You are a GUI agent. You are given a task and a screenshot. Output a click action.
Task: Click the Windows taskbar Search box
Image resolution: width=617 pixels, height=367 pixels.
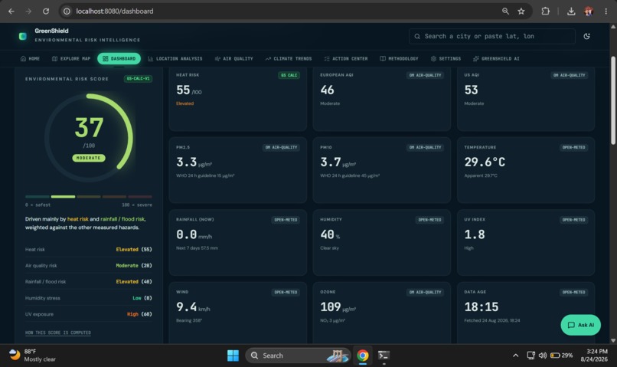(x=298, y=356)
